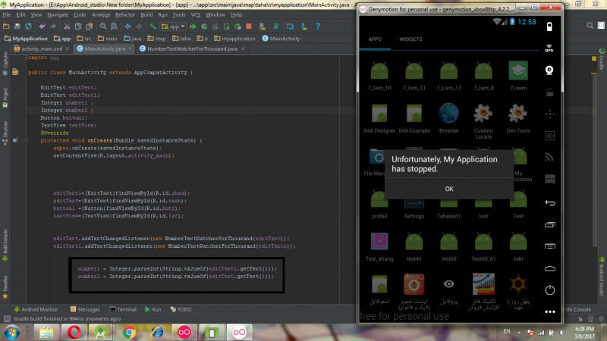
Task: Click the Save All toolbar icon
Action: pos(17,27)
